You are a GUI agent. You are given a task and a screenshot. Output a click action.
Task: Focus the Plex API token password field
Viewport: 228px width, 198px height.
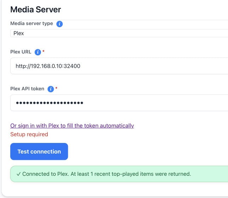tap(119, 103)
